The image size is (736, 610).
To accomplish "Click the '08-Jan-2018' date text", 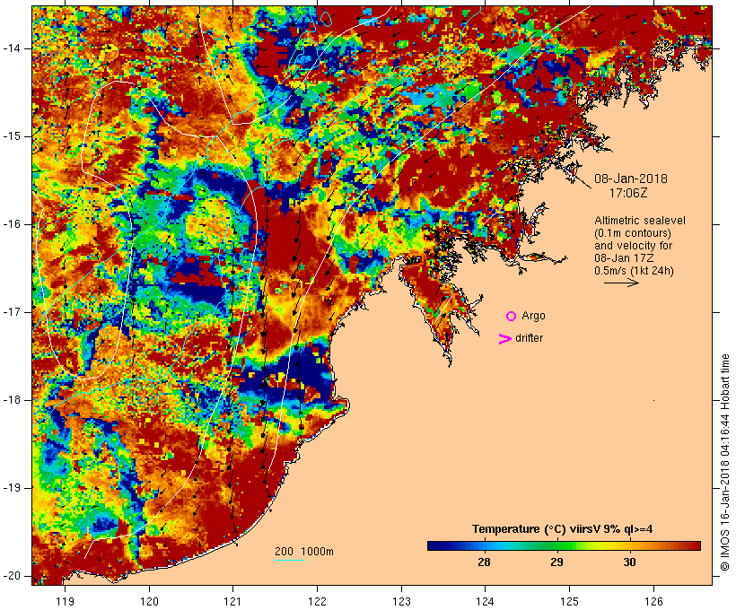I will 631,179.
